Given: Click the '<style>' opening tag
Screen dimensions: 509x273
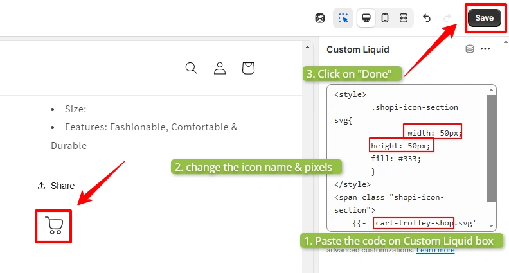Looking at the screenshot, I should tap(350, 94).
